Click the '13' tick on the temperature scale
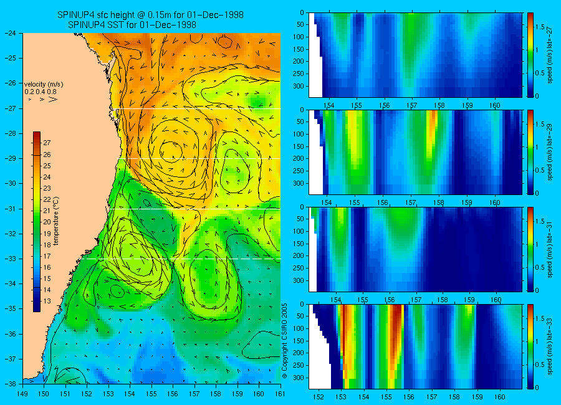This screenshot has width=561, height=405. click(47, 301)
